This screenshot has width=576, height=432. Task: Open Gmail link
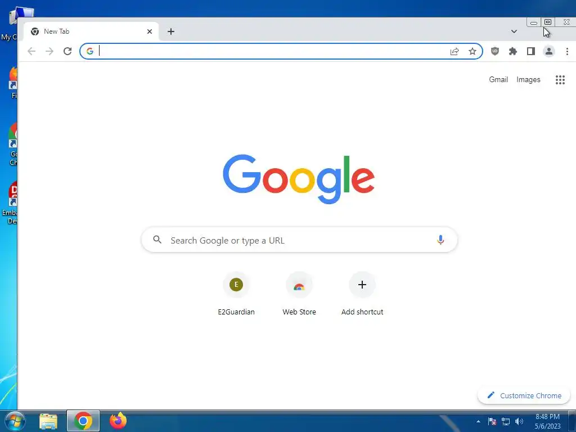(x=498, y=80)
